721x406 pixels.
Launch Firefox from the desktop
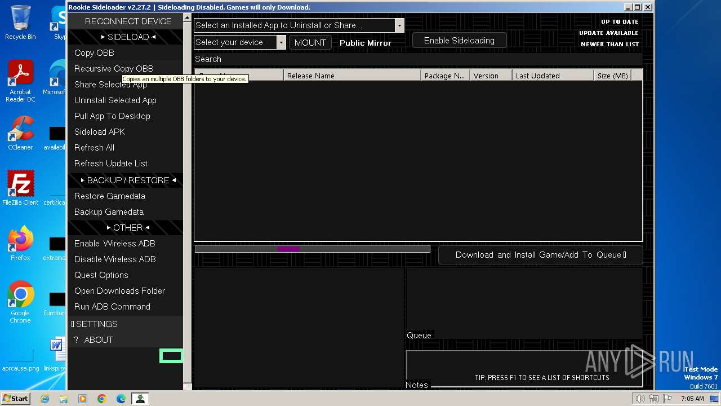pyautogui.click(x=20, y=244)
